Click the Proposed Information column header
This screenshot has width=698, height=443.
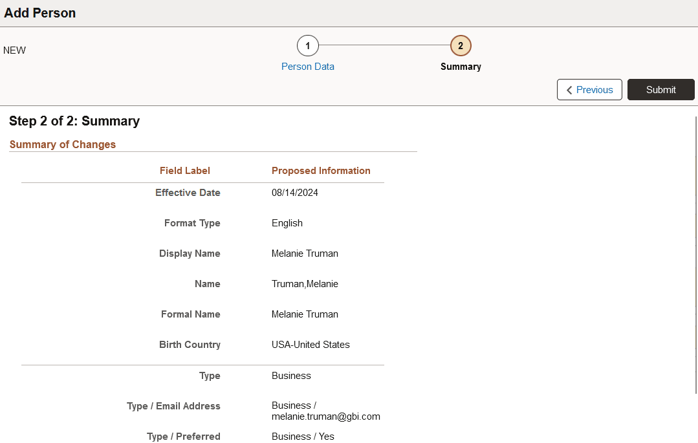pos(321,170)
